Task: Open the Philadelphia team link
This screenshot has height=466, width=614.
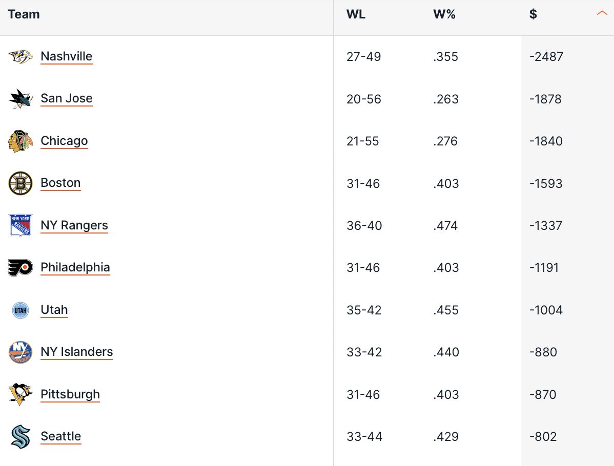Action: click(x=75, y=267)
